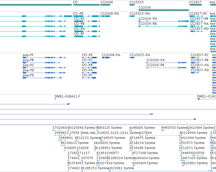Click the Cf2-RF transcript
The width and height of the screenshot is (216, 172).
coord(87,36)
